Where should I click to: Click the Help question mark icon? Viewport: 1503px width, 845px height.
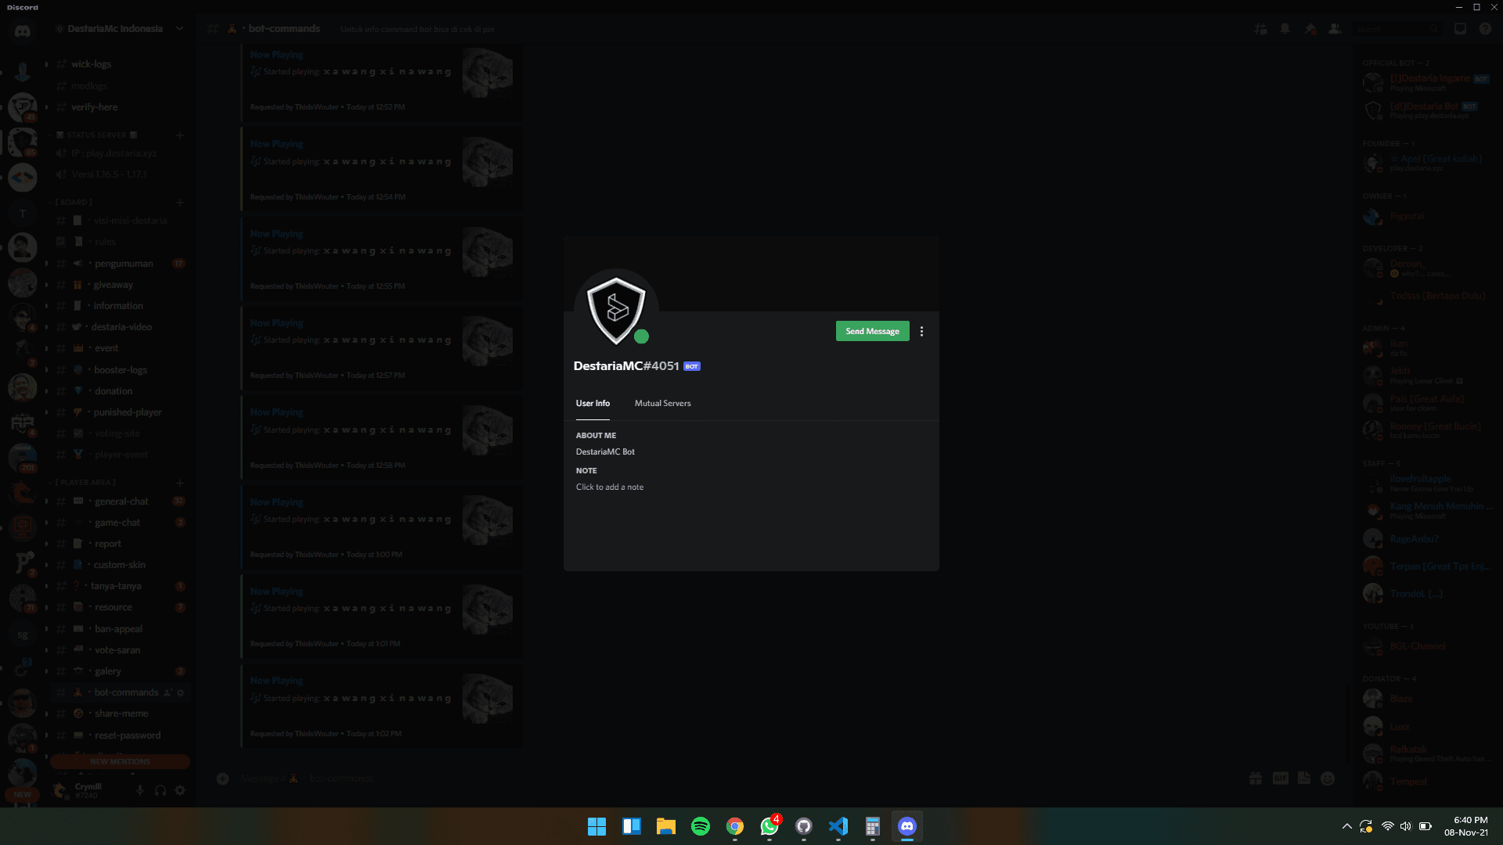1485,29
